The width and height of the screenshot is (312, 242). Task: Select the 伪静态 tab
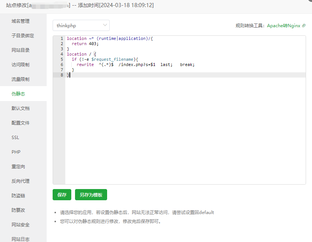tap(18, 94)
